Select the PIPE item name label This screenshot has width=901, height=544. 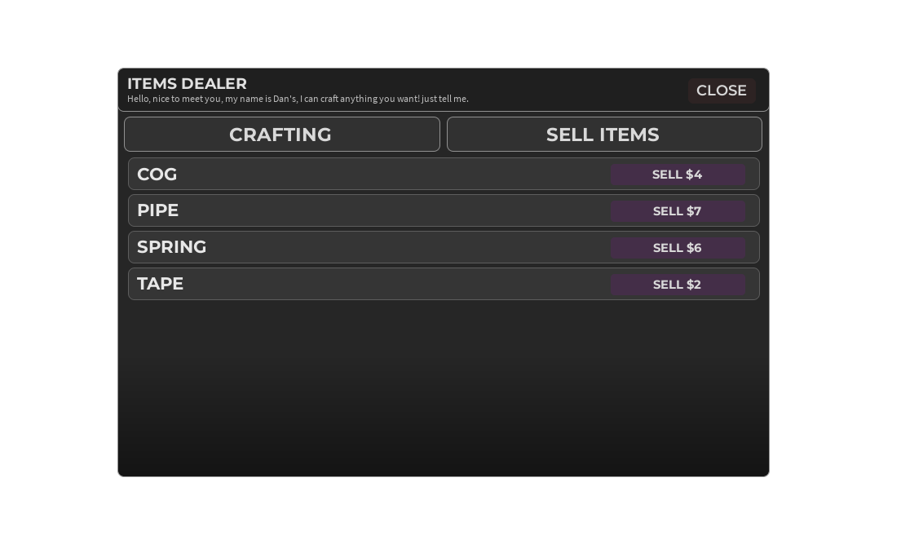click(157, 210)
